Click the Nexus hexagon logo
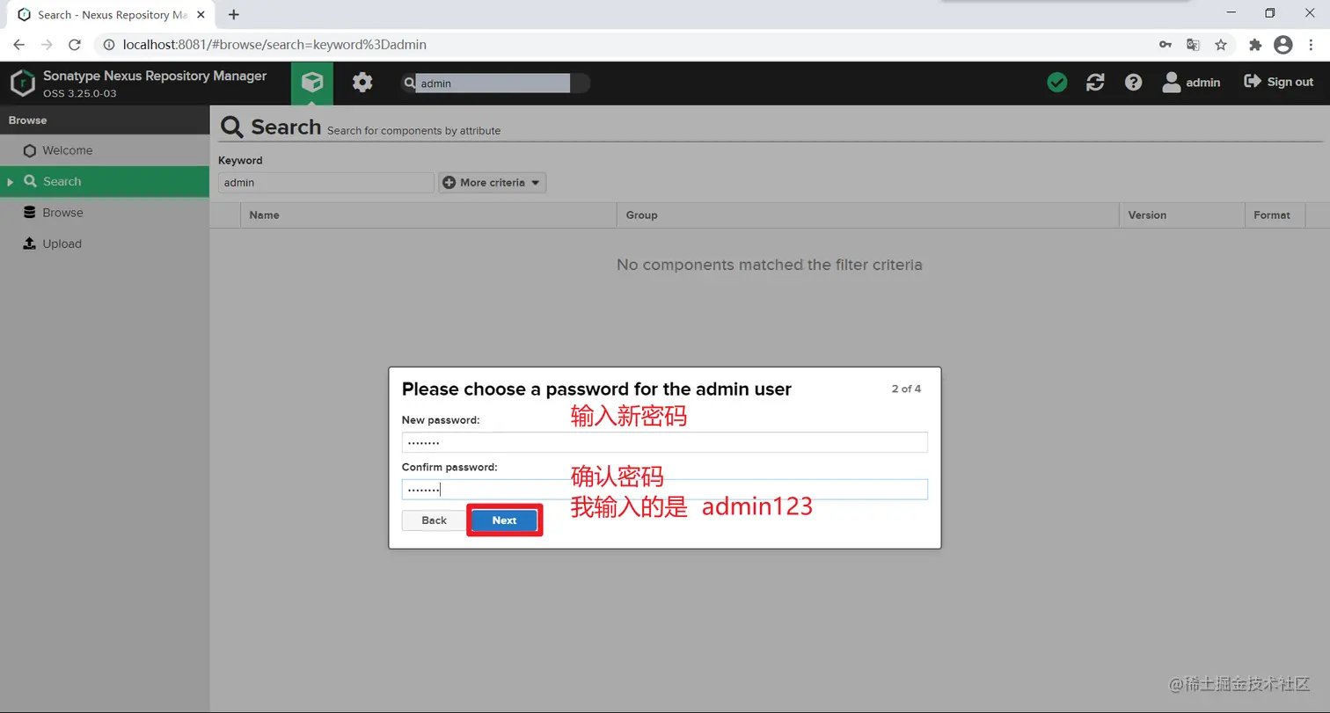The height and width of the screenshot is (713, 1330). 22,84
